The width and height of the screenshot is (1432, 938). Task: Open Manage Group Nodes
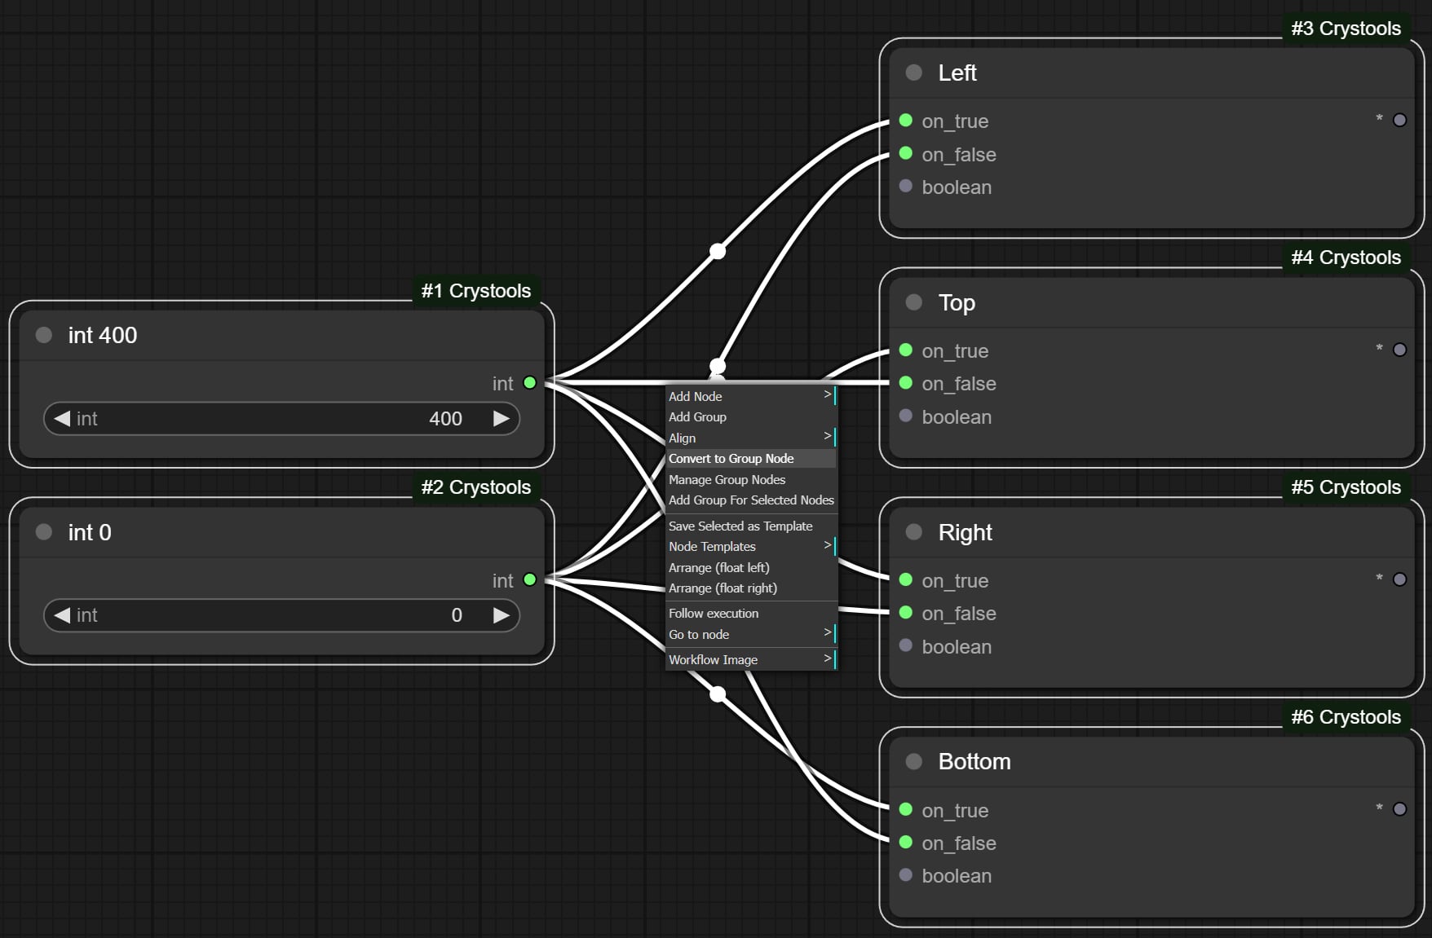click(751, 479)
